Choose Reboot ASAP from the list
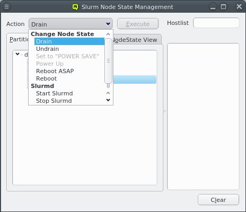This screenshot has width=246, height=212. click(x=69, y=71)
